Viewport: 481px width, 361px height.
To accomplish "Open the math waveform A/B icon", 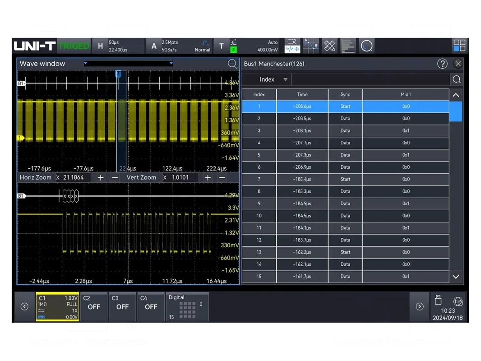I will [311, 46].
